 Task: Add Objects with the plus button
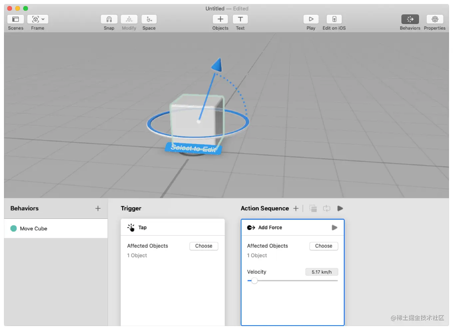point(220,19)
